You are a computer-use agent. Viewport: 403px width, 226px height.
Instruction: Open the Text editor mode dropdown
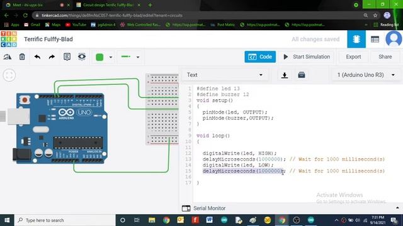[x=225, y=75]
